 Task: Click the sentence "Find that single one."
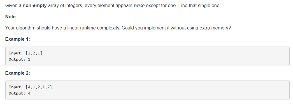199,6
